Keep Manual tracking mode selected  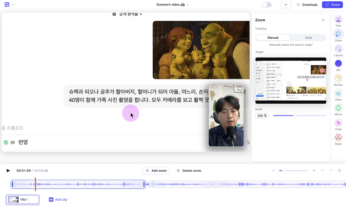click(x=273, y=38)
